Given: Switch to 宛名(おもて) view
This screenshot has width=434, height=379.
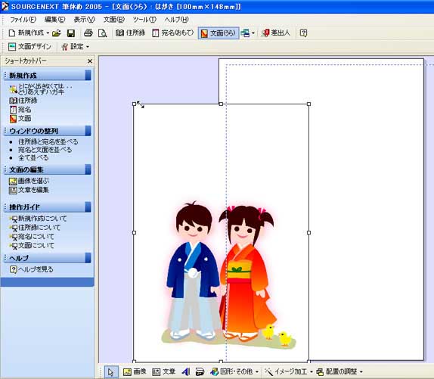Looking at the screenshot, I should coord(173,33).
